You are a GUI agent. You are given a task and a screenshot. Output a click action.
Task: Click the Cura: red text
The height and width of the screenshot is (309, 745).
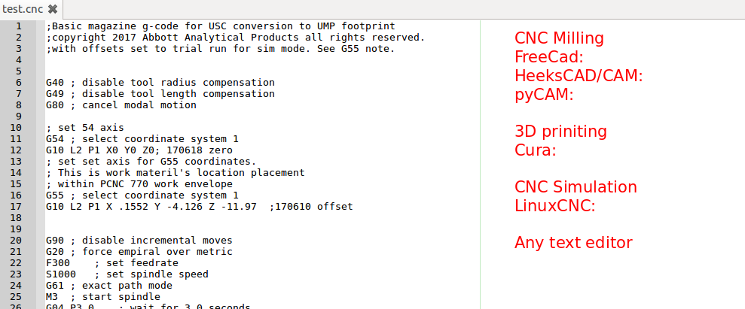(x=536, y=150)
